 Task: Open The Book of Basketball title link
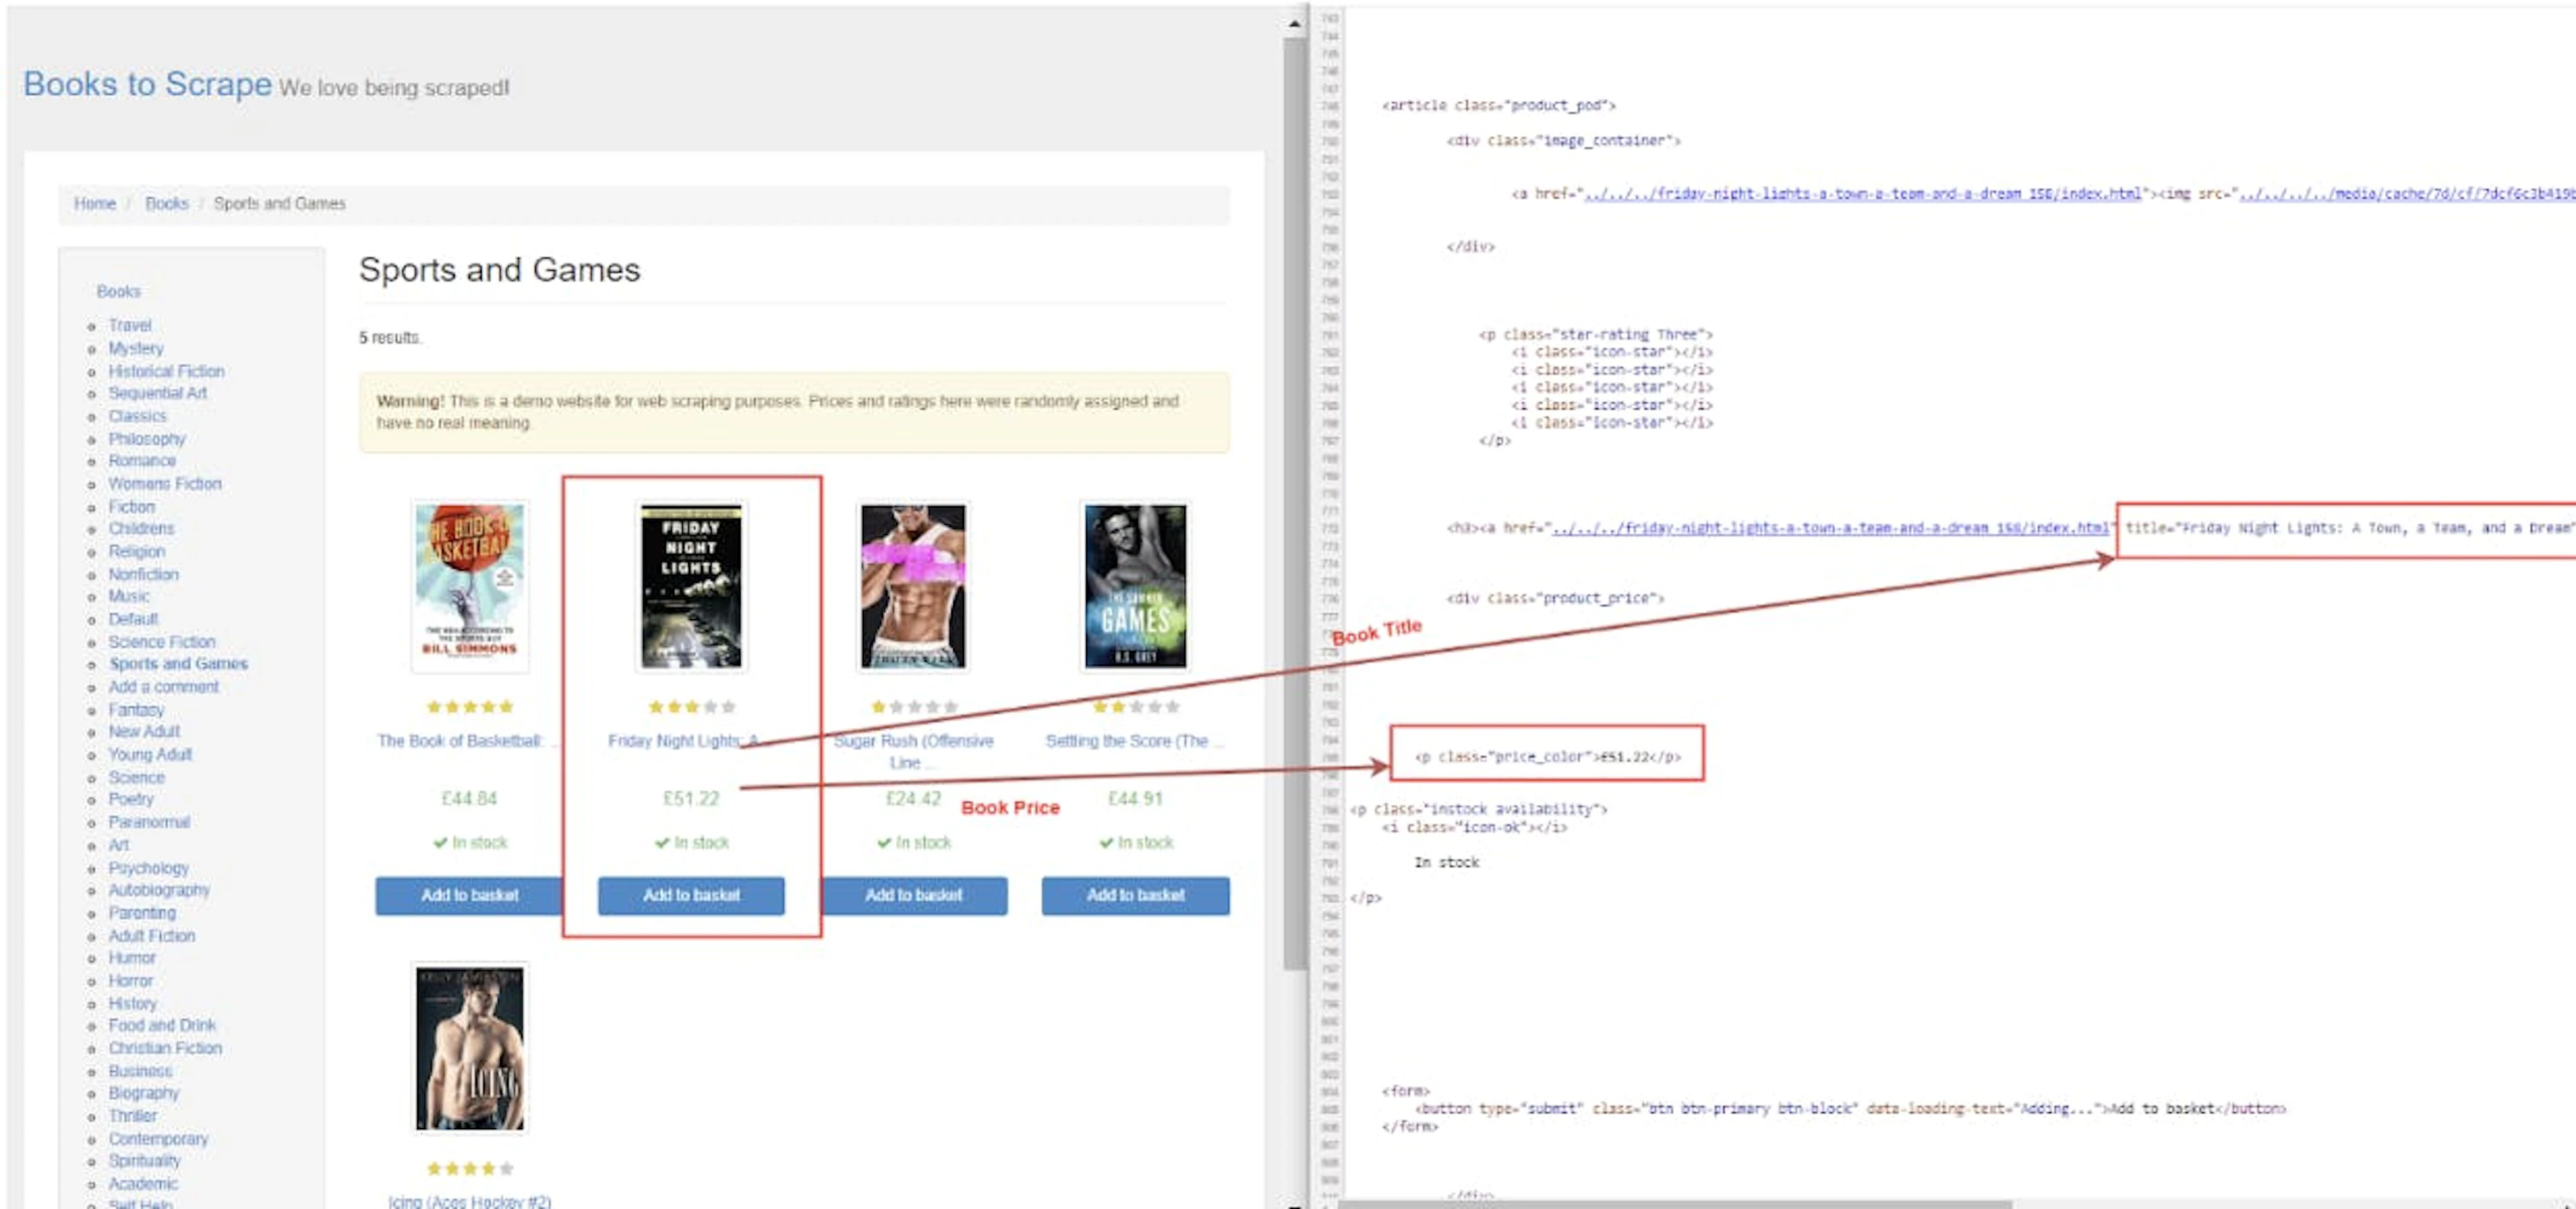(x=468, y=742)
